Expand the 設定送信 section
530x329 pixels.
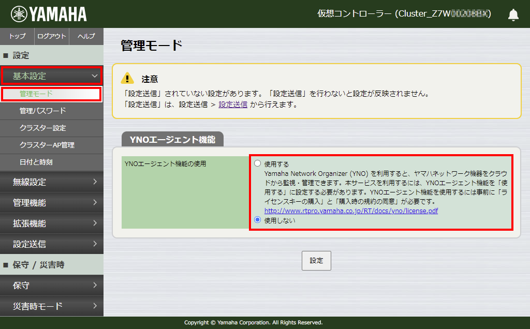[51, 244]
